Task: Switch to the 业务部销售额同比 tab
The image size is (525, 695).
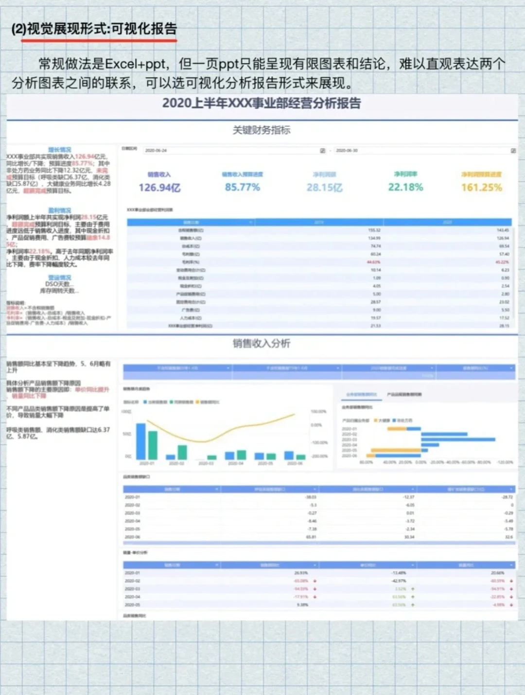Action: (x=361, y=394)
